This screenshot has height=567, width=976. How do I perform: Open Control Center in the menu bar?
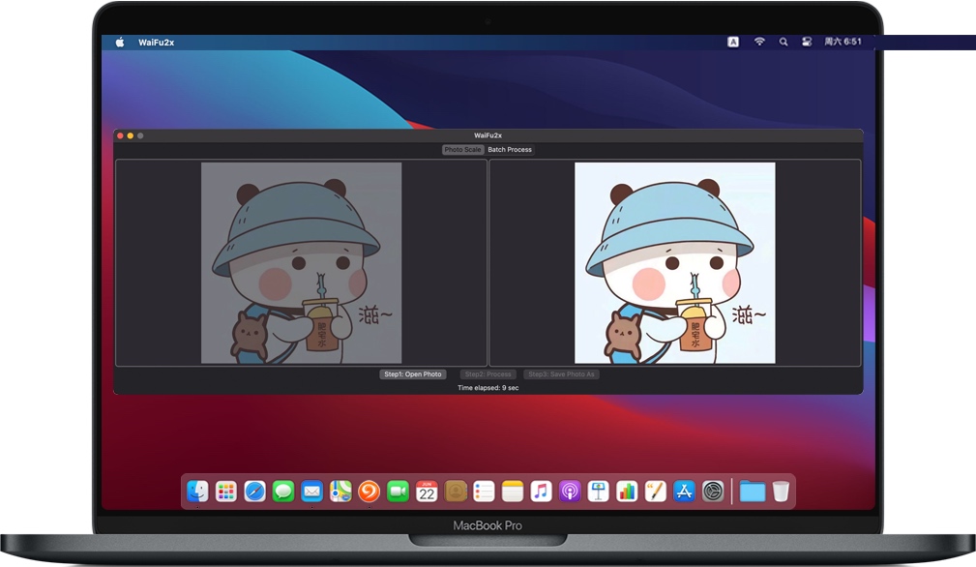[x=807, y=42]
